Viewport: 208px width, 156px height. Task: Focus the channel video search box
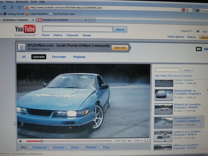[x=167, y=70]
